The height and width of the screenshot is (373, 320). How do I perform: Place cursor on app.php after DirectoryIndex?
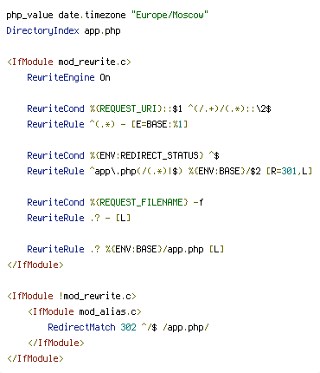point(102,31)
